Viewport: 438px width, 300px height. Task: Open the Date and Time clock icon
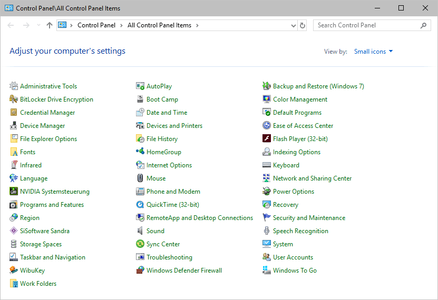(140, 112)
